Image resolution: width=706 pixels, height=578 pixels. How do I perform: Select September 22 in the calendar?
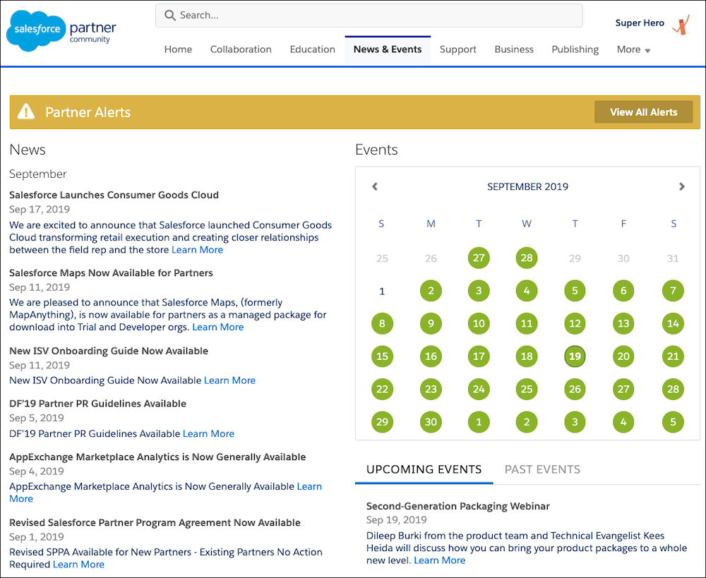(x=382, y=390)
